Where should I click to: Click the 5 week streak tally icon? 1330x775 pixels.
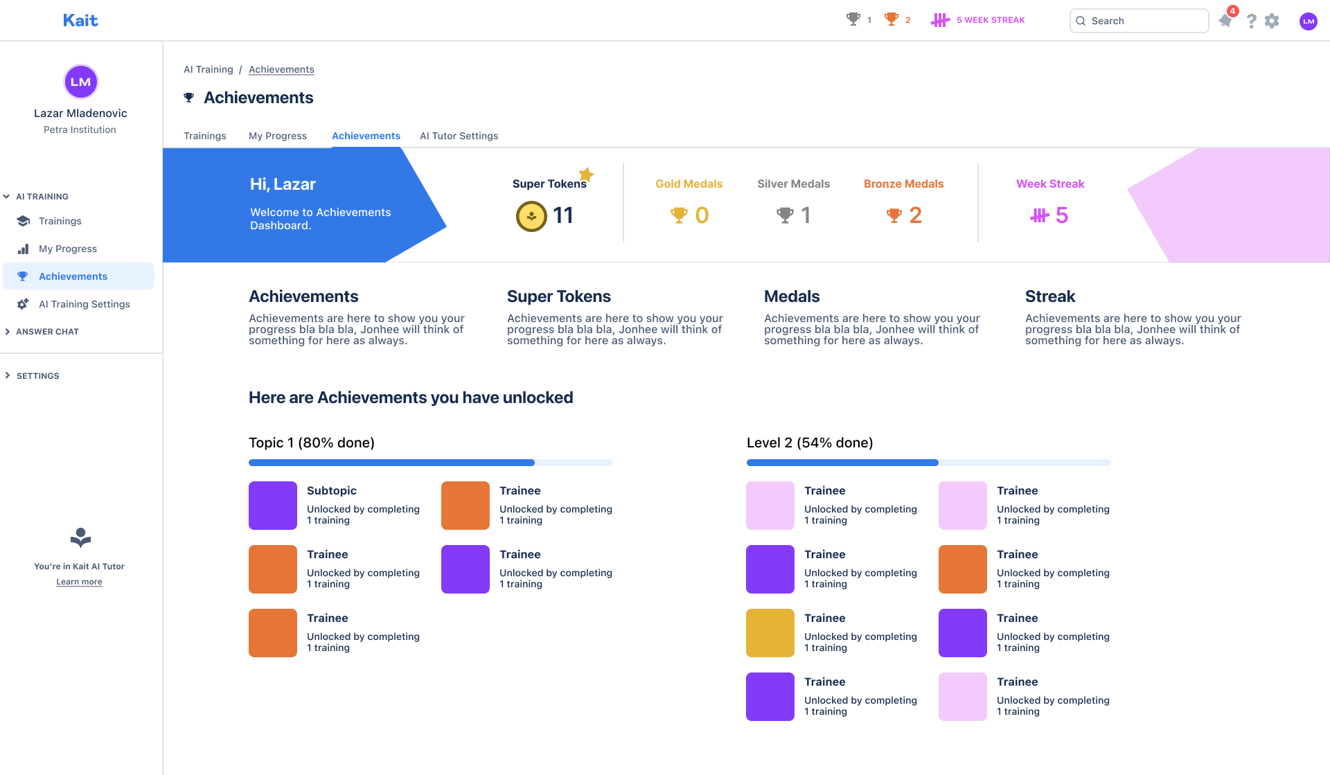coord(939,20)
